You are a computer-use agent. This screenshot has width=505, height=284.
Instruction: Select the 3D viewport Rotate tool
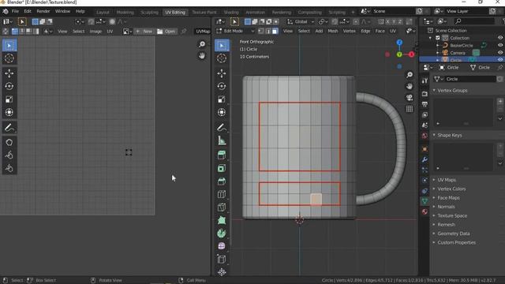[x=222, y=86]
